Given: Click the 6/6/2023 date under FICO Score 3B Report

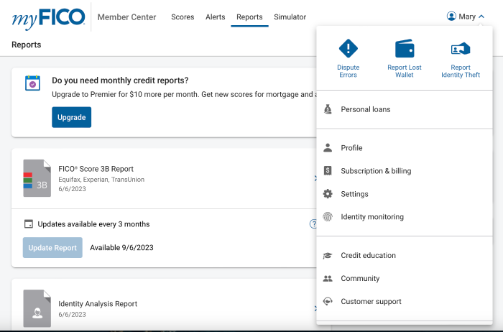Looking at the screenshot, I should (72, 189).
